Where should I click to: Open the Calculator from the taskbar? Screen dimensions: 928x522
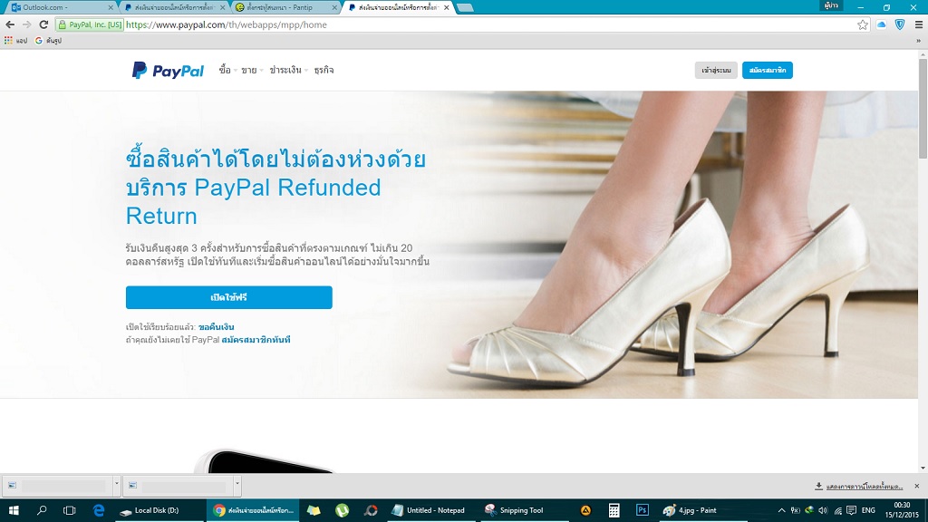(614, 510)
